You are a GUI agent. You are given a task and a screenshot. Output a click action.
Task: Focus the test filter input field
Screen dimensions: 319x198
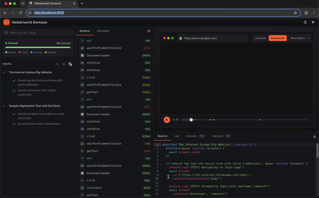(38, 33)
